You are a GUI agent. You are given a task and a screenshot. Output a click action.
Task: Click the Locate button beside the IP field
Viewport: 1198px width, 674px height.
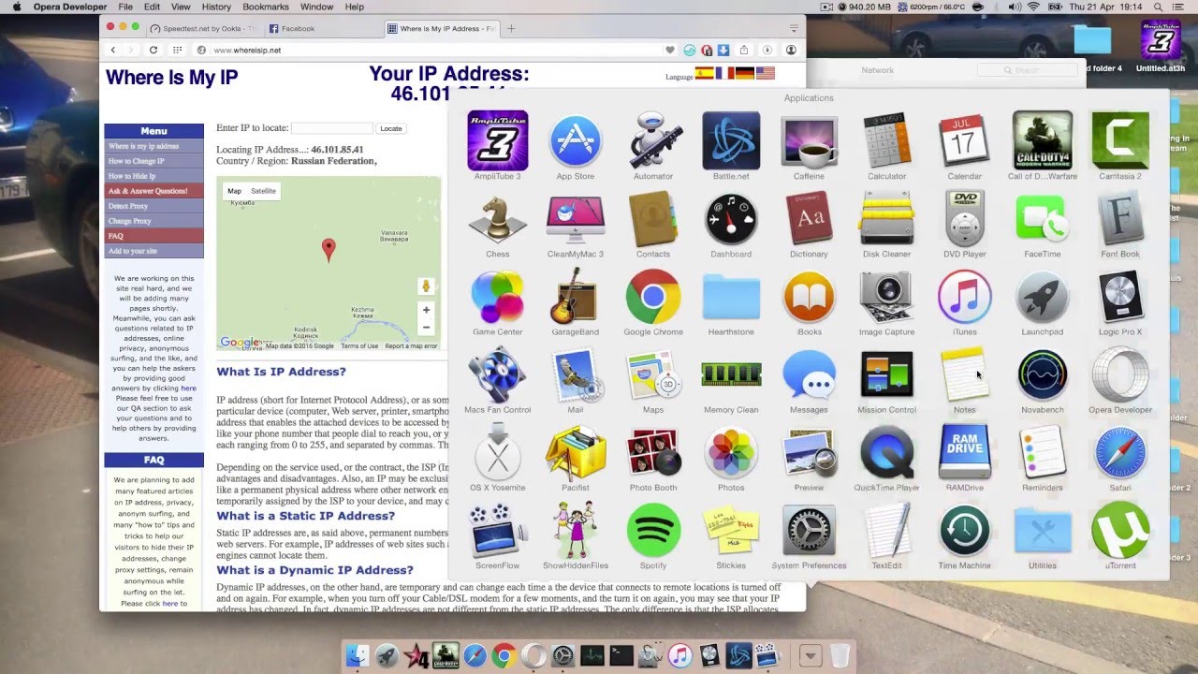(x=391, y=128)
